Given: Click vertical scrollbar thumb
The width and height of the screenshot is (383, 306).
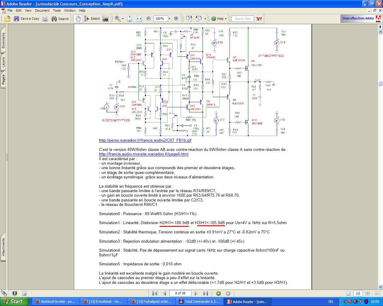Looking at the screenshot, I should [380, 83].
